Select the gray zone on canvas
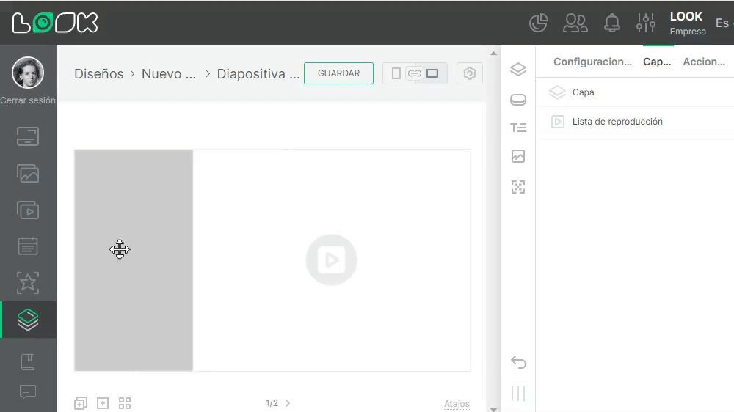 click(x=134, y=260)
